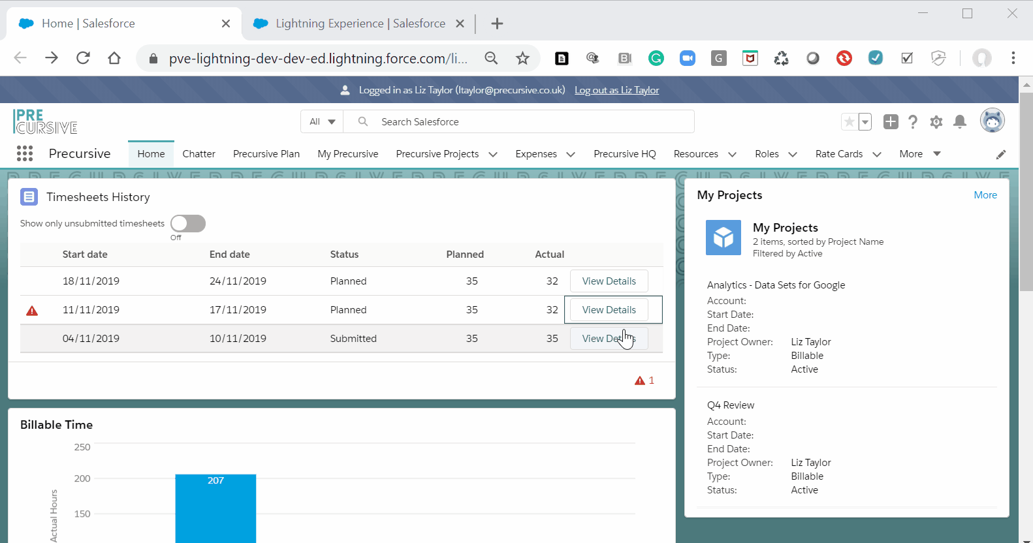View Details for the 04/11/2019 timesheet
The image size is (1033, 543).
click(x=609, y=339)
